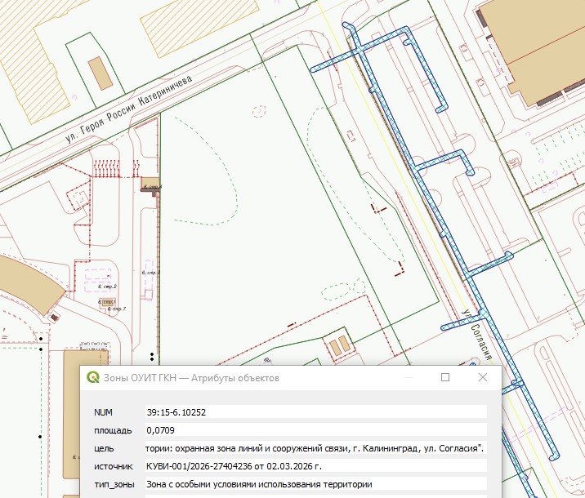Click the площадь attribute label

click(113, 430)
